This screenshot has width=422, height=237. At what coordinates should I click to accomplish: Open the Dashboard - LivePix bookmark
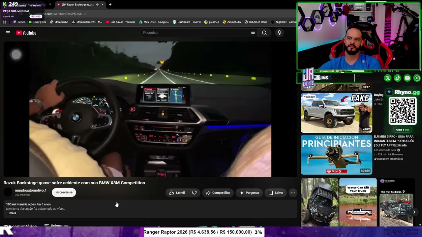[x=187, y=22]
